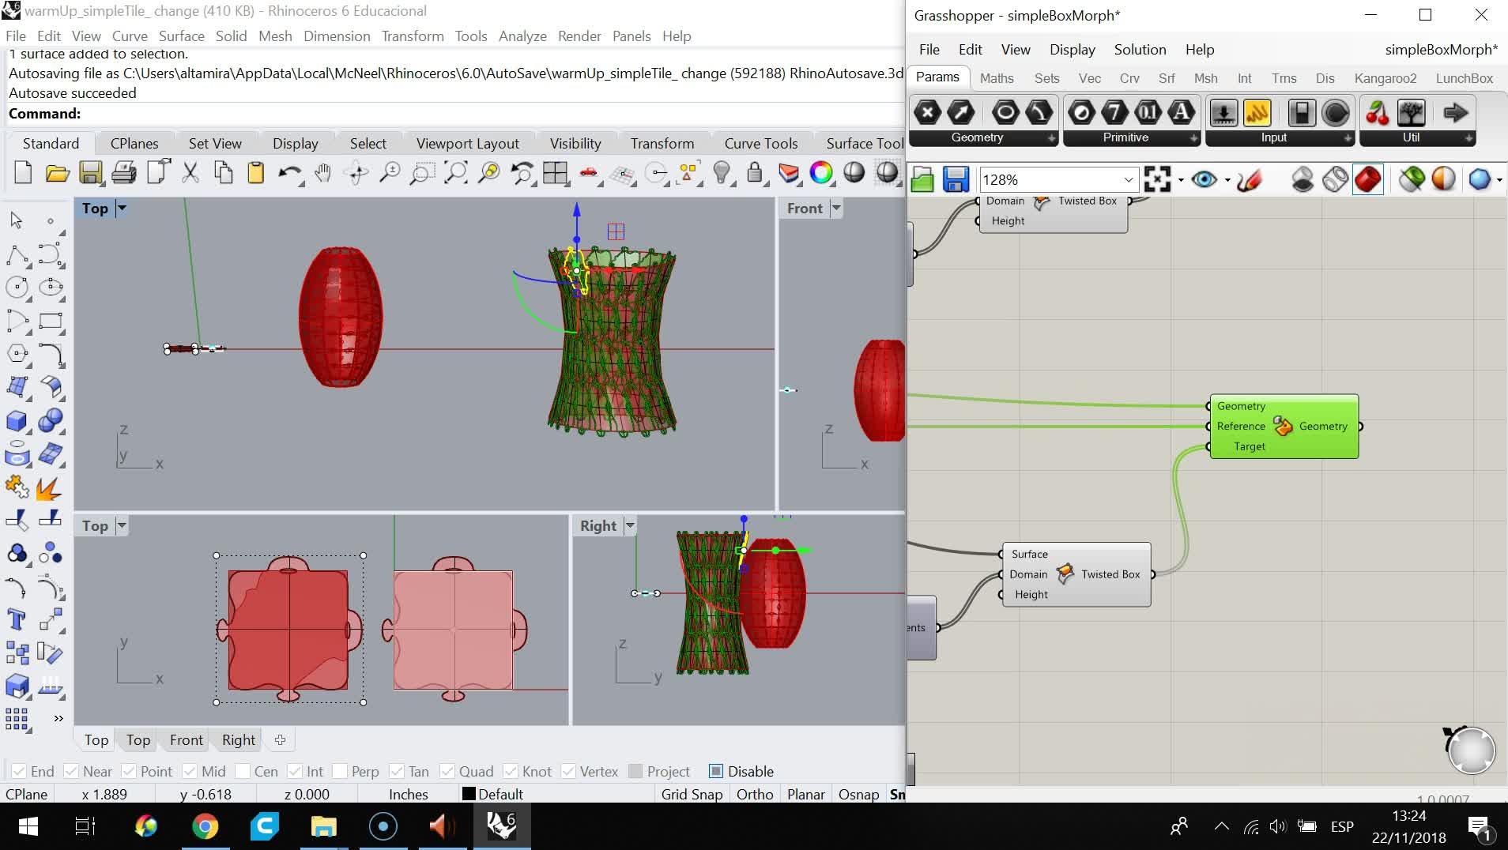This screenshot has height=850, width=1508.
Task: Toggle Grid Snap in the status bar
Action: (692, 794)
